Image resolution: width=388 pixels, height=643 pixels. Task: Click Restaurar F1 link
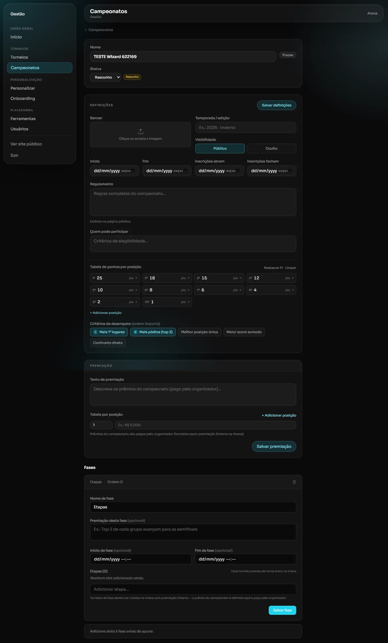[x=274, y=268]
